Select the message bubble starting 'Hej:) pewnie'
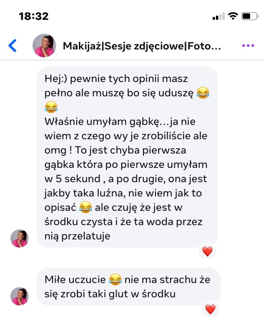264x324 pixels. point(127,157)
